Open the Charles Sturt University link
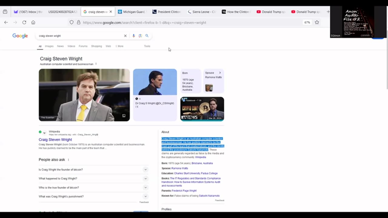 (x=187, y=173)
